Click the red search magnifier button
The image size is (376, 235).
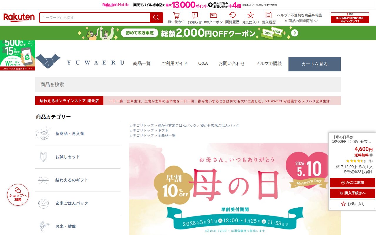click(x=156, y=18)
